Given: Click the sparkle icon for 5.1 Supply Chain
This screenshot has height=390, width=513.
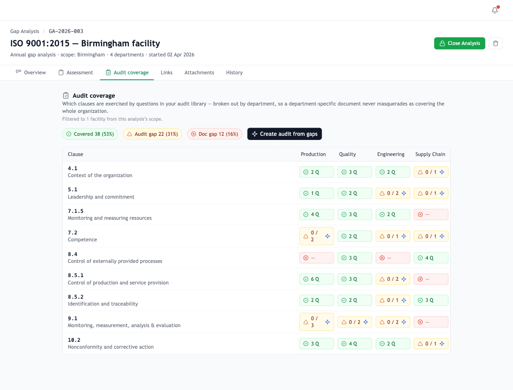Looking at the screenshot, I should (442, 193).
